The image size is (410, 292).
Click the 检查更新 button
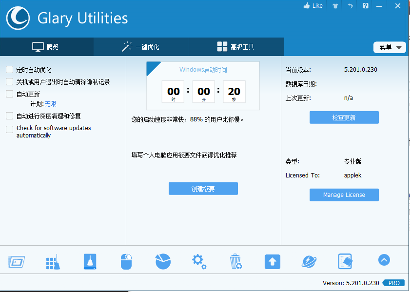pos(344,117)
